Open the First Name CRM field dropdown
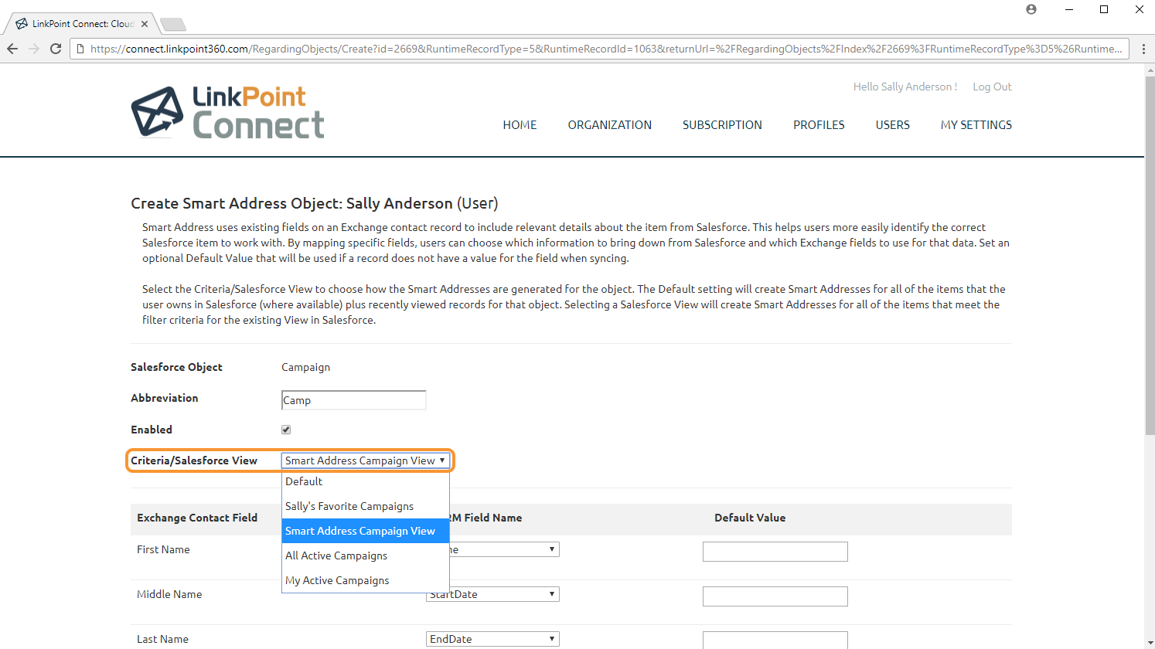The height and width of the screenshot is (649, 1155). (x=504, y=549)
